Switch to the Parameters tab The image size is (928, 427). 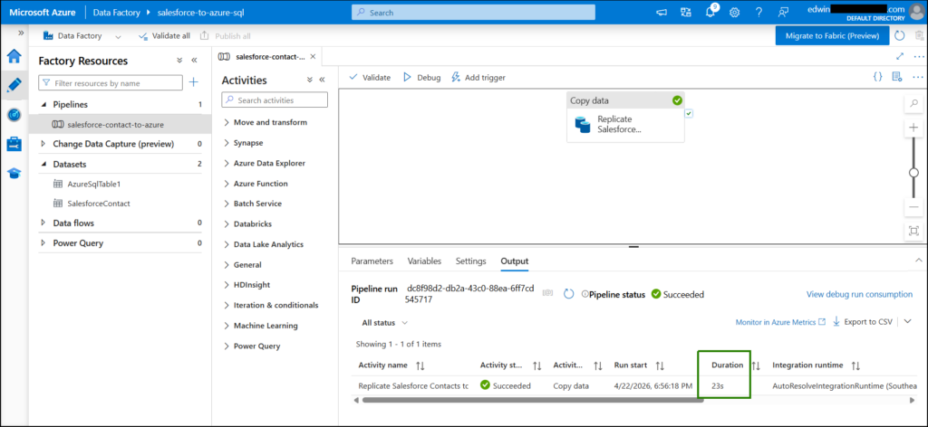click(372, 261)
